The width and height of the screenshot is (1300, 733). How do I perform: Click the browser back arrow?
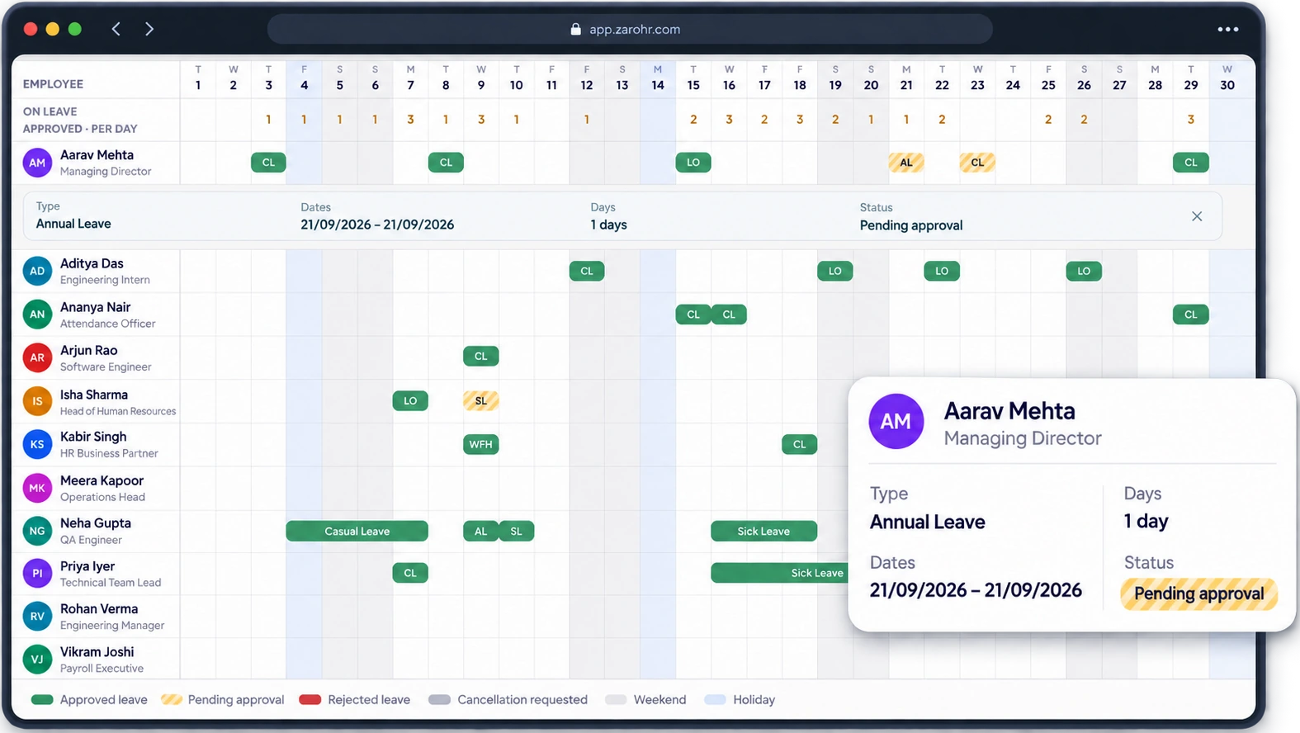(x=116, y=29)
